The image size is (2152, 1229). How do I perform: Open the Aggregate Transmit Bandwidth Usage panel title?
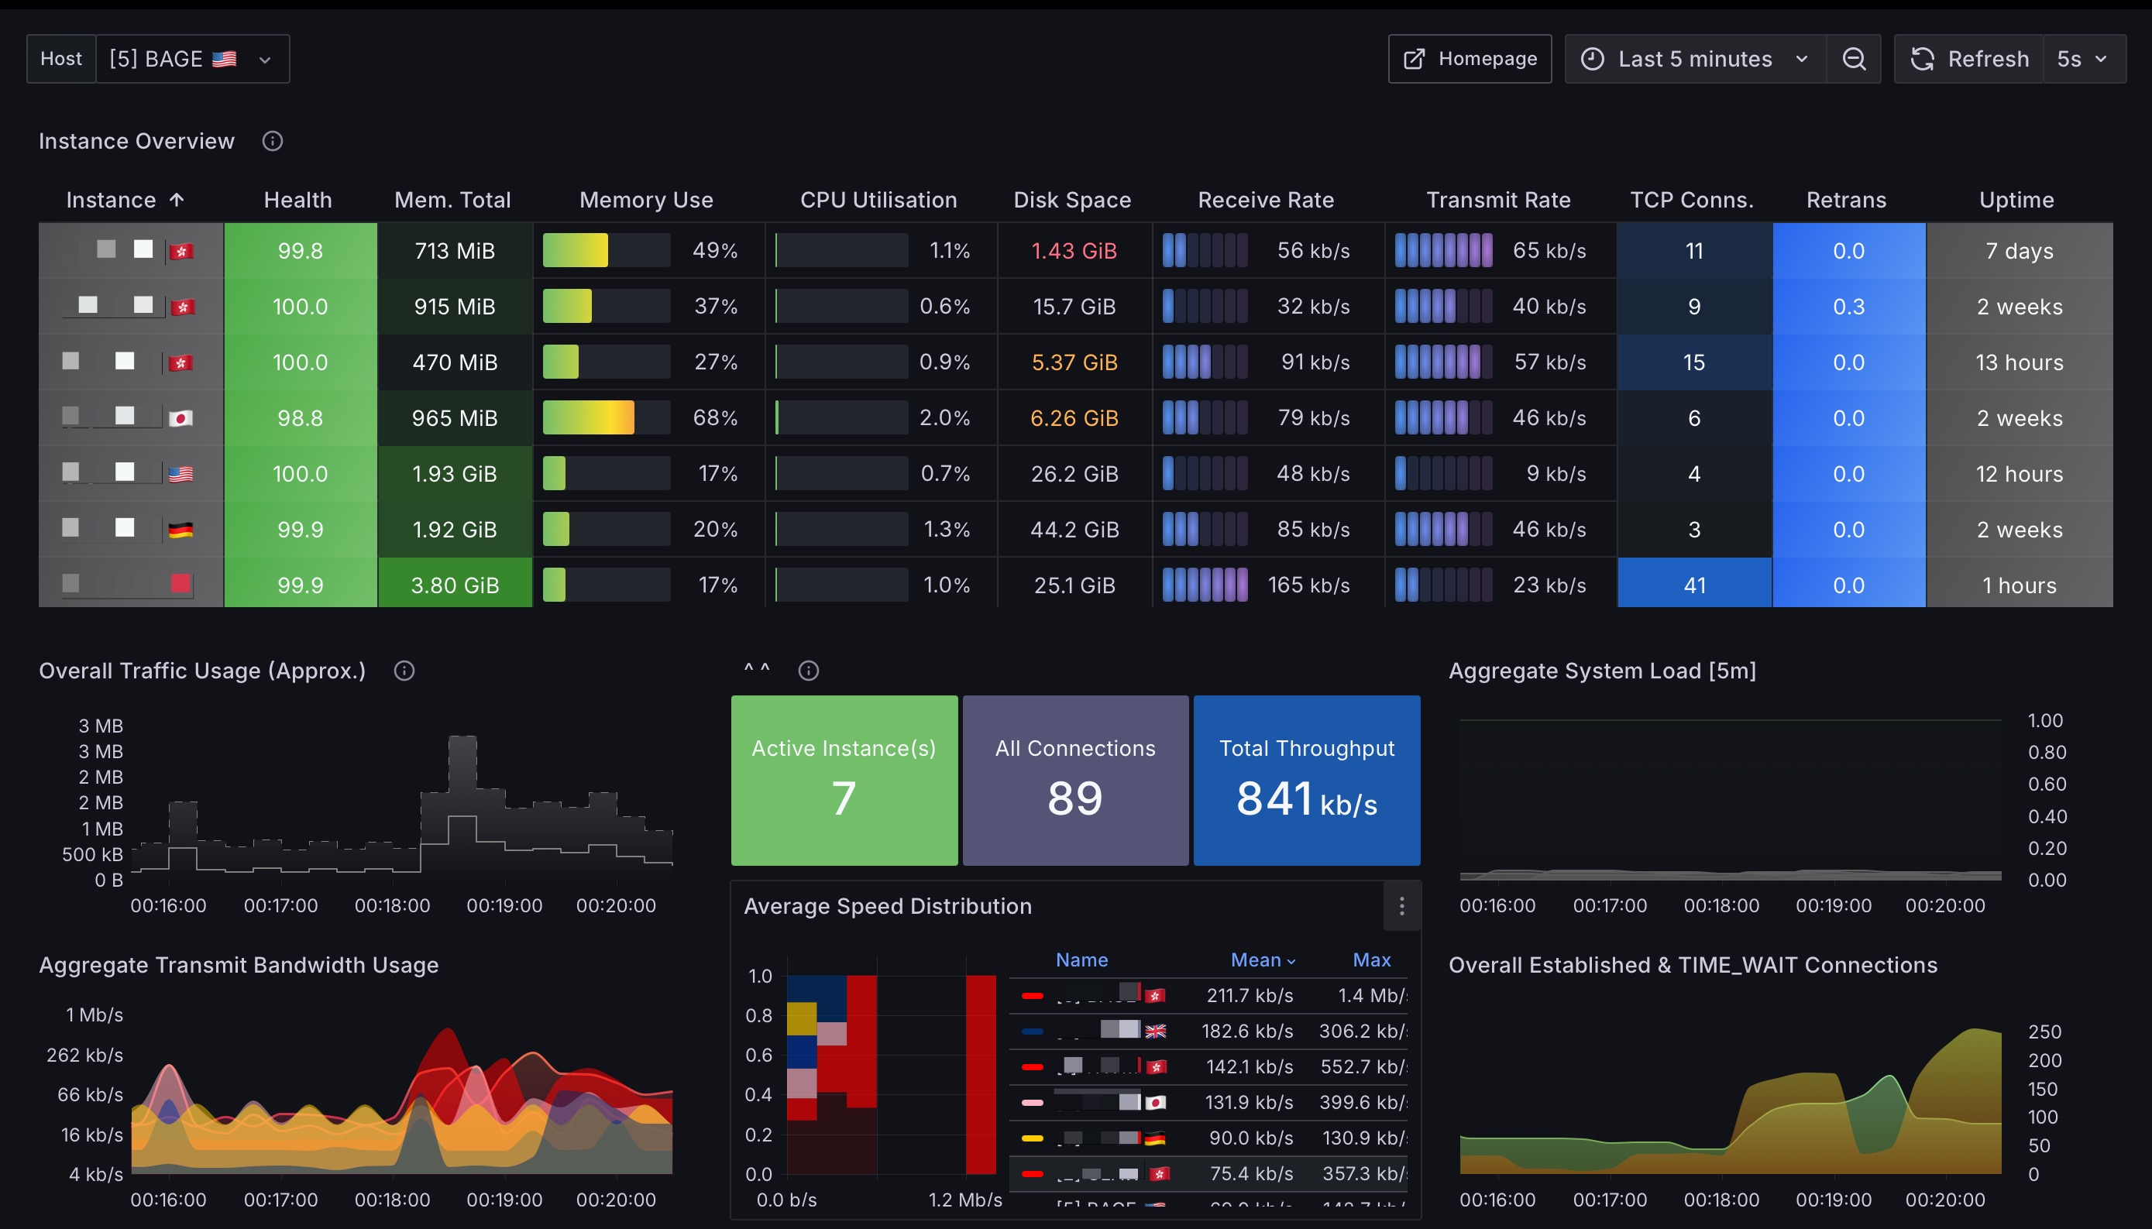point(239,965)
